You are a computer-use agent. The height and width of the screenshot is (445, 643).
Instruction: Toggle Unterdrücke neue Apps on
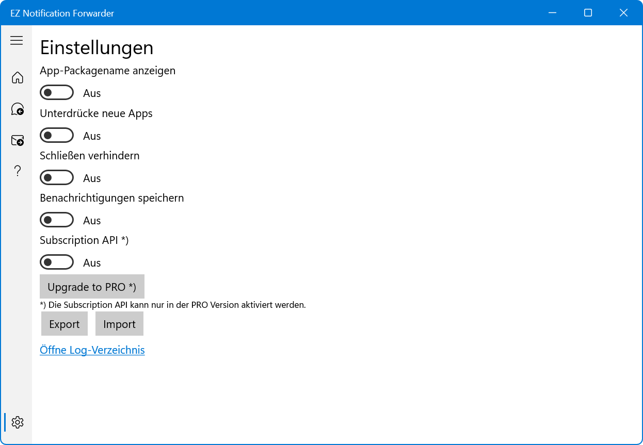click(x=57, y=136)
